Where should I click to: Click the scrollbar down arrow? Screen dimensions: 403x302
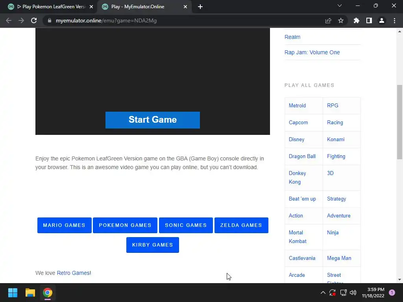[399, 280]
